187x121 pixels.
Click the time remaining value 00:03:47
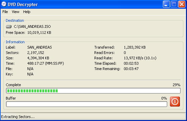coord(131,69)
